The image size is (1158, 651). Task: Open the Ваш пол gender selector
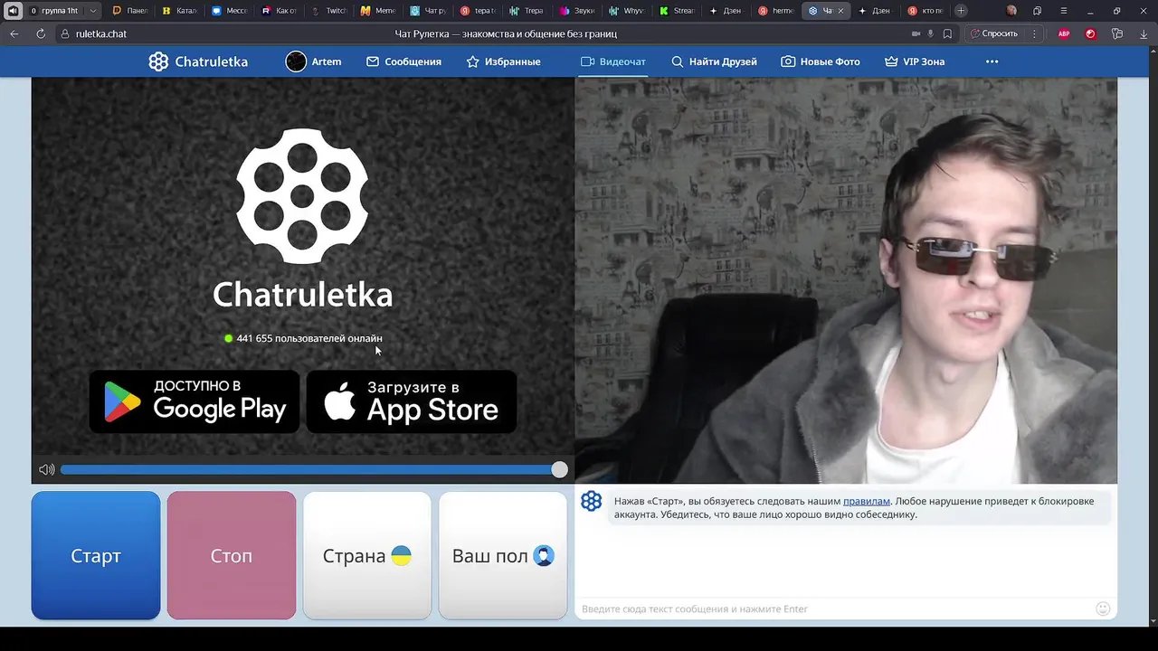click(503, 555)
